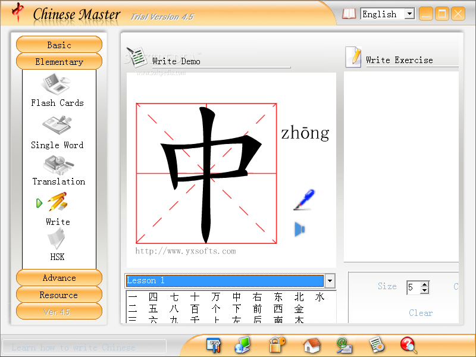The height and width of the screenshot is (357, 476).
Task: Open settings tools icon in bottom toolbar
Action: tap(214, 346)
